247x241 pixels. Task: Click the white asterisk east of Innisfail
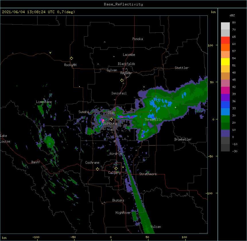coord(144,87)
